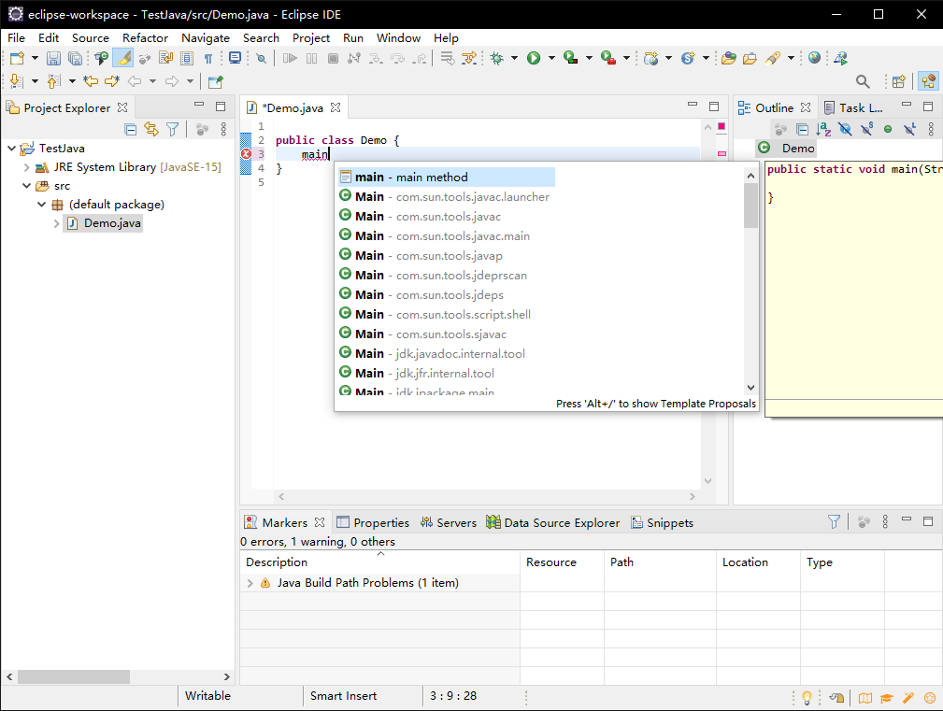The width and height of the screenshot is (943, 711).
Task: Click the green Run button in toolbar
Action: (x=534, y=58)
